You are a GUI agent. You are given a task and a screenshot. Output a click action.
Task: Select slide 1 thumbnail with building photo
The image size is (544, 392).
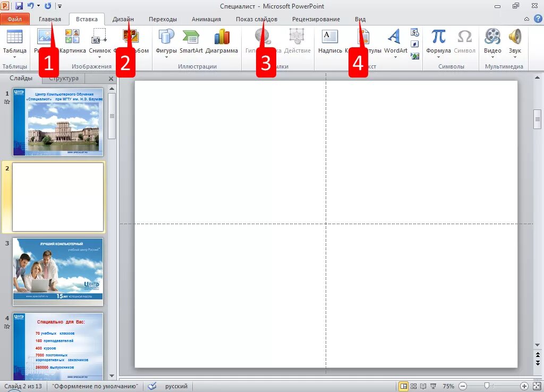point(58,122)
